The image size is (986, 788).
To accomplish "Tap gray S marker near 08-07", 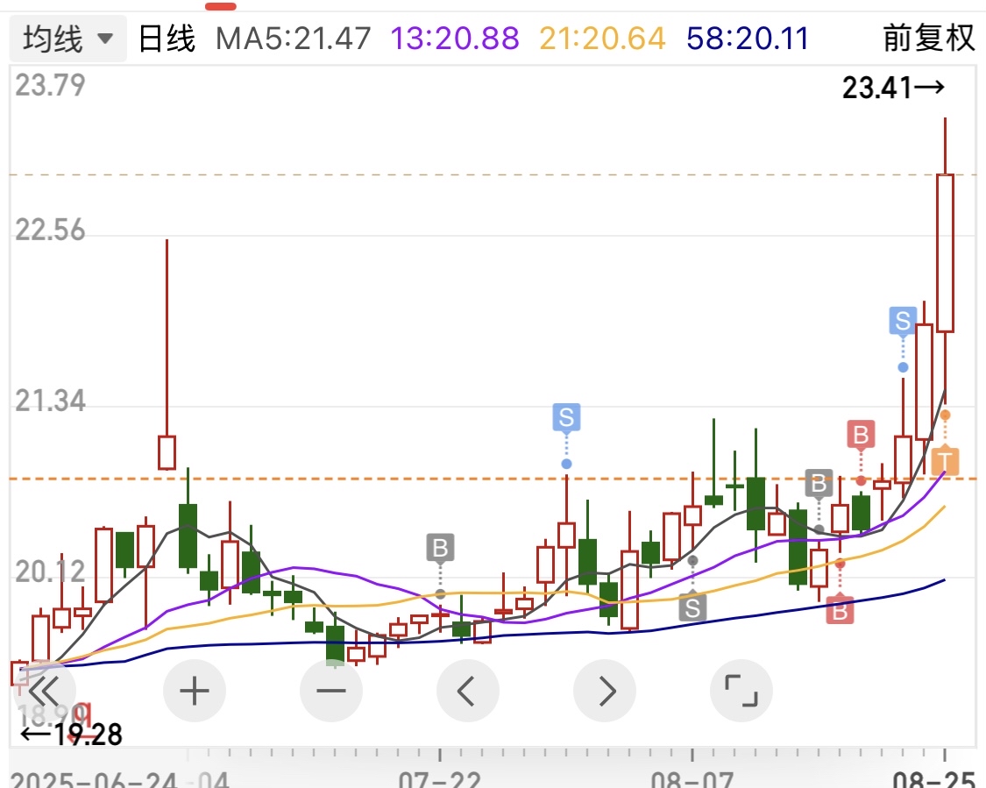I will (692, 607).
